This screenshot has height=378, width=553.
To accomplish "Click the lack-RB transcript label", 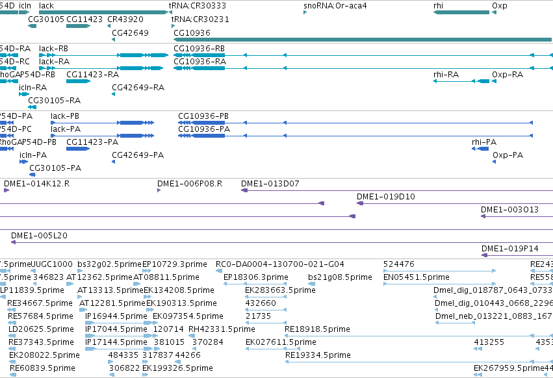I will [53, 48].
